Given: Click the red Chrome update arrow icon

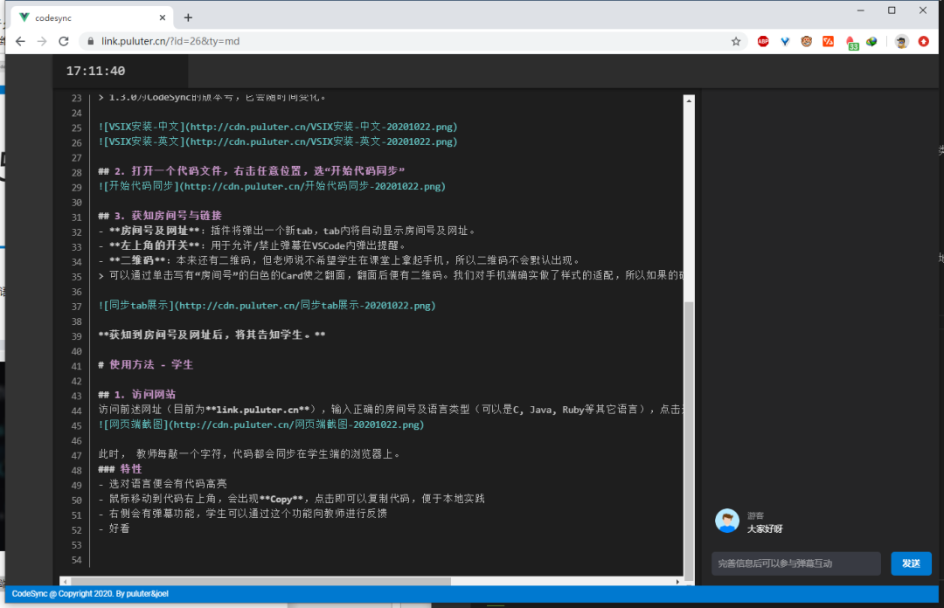Looking at the screenshot, I should pyautogui.click(x=924, y=42).
